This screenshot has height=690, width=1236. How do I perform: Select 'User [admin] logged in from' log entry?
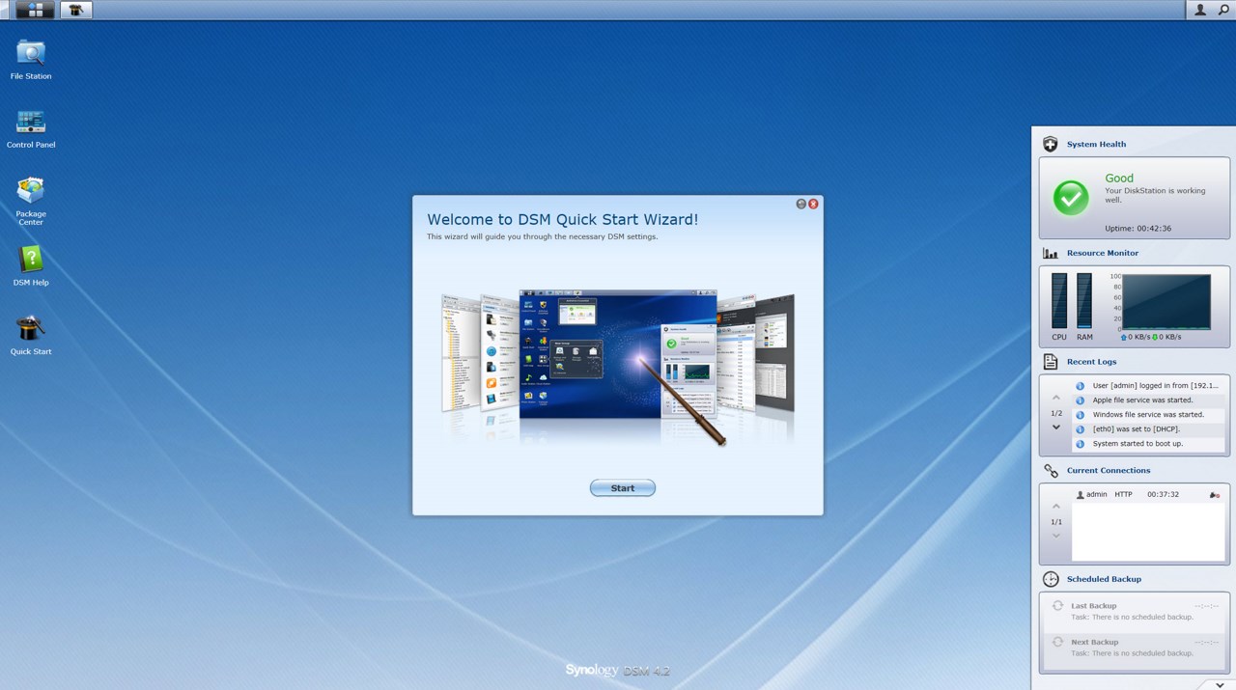pyautogui.click(x=1149, y=386)
